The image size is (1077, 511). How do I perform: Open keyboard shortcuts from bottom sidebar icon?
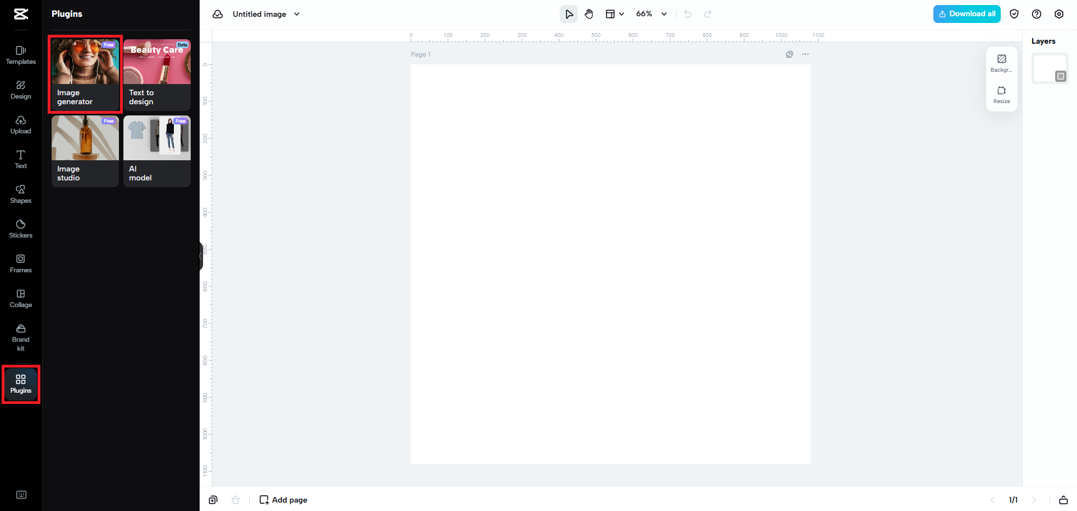pos(21,495)
